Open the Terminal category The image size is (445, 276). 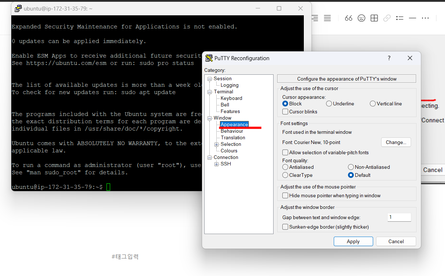(223, 92)
